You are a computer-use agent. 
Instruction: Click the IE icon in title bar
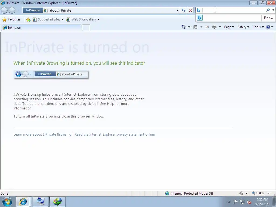click(x=3, y=3)
